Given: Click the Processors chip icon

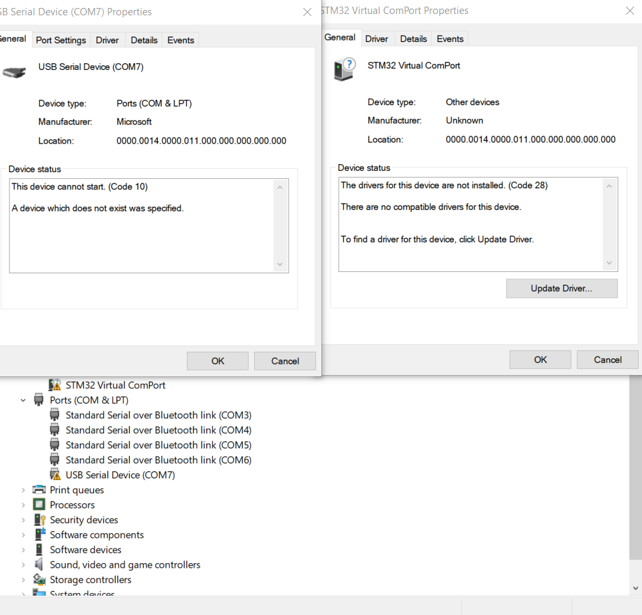Looking at the screenshot, I should coord(39,505).
